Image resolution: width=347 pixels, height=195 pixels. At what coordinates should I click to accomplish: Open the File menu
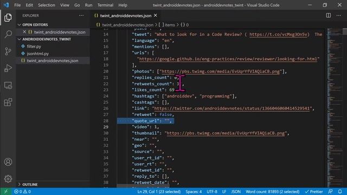[17, 5]
